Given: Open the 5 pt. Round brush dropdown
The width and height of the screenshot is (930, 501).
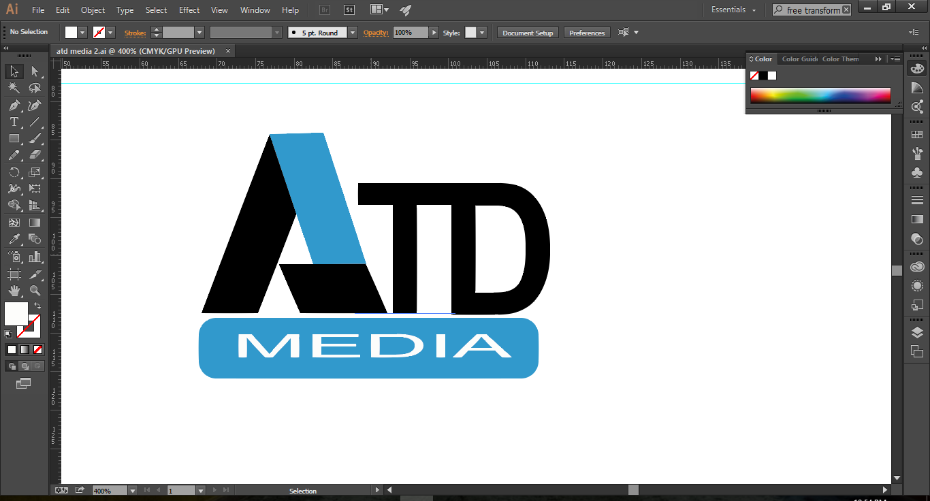Looking at the screenshot, I should tap(351, 32).
